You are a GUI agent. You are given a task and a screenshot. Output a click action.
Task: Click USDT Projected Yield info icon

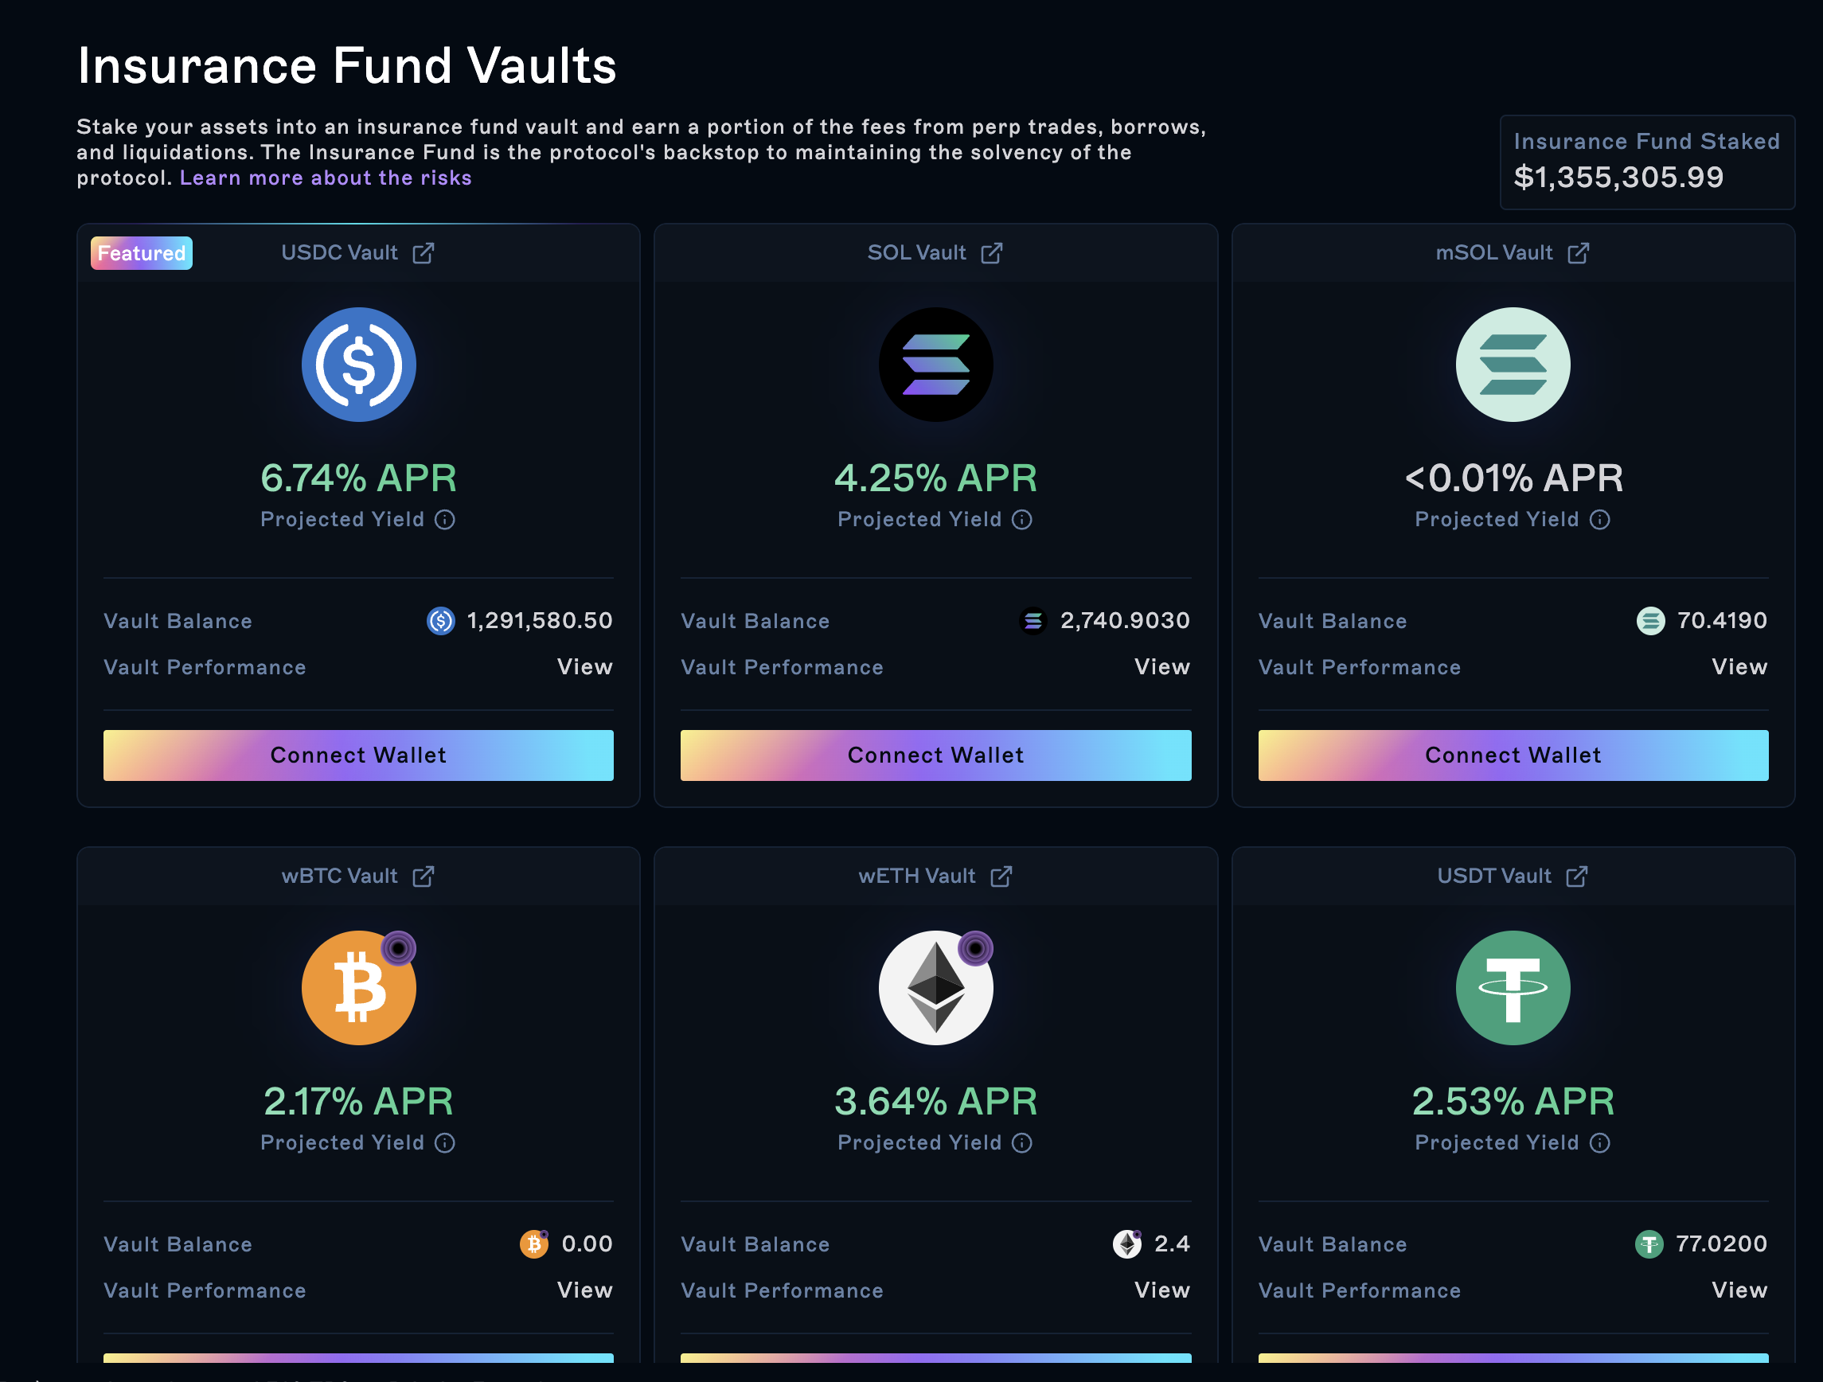tap(1599, 1142)
